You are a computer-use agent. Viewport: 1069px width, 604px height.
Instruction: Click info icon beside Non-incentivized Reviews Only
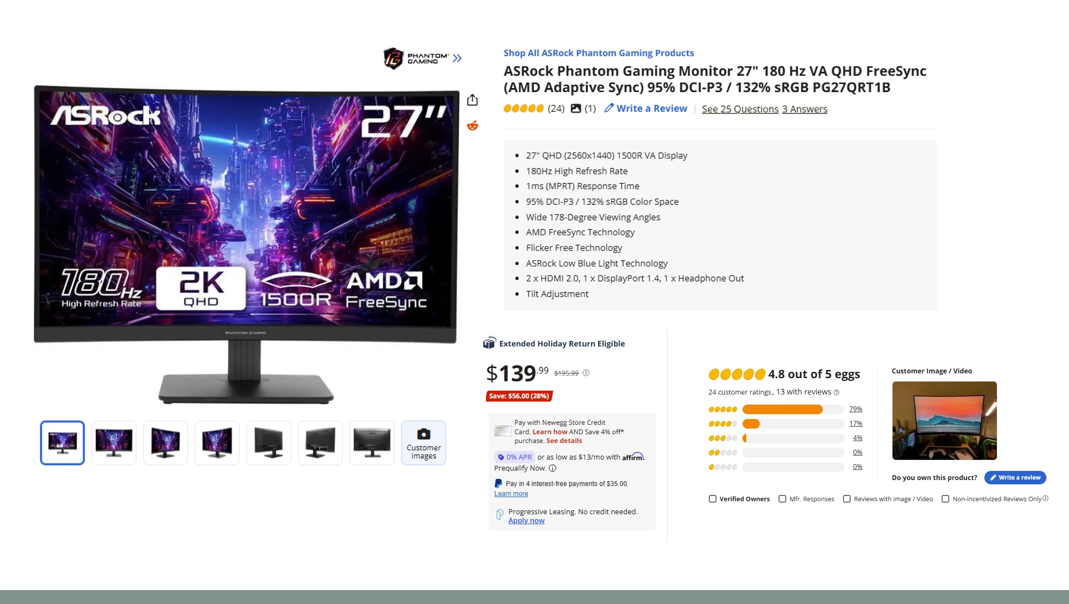click(x=1045, y=498)
